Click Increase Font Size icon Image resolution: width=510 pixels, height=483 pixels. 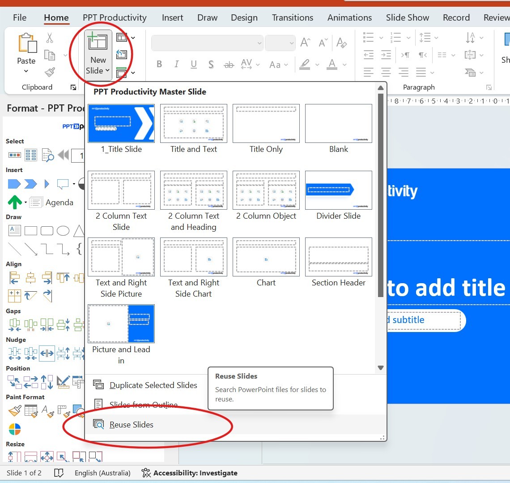click(306, 42)
